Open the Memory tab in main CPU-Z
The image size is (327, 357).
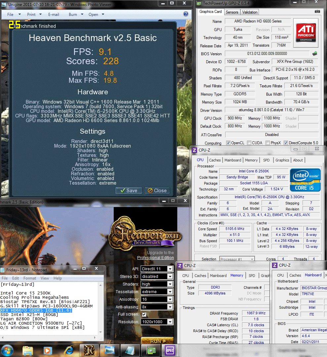pos(251,160)
